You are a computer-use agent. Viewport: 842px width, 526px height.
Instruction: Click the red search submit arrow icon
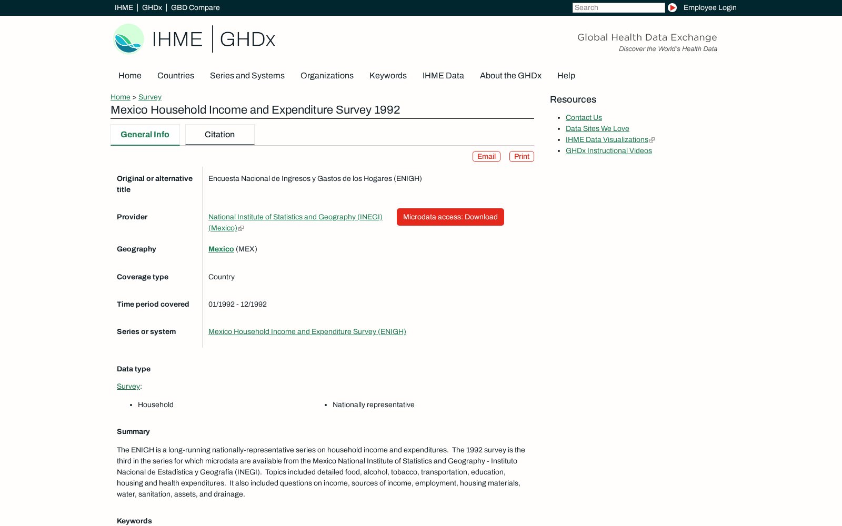pos(672,7)
